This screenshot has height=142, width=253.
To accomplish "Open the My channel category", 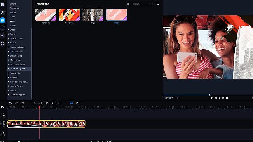I will coord(16,60).
